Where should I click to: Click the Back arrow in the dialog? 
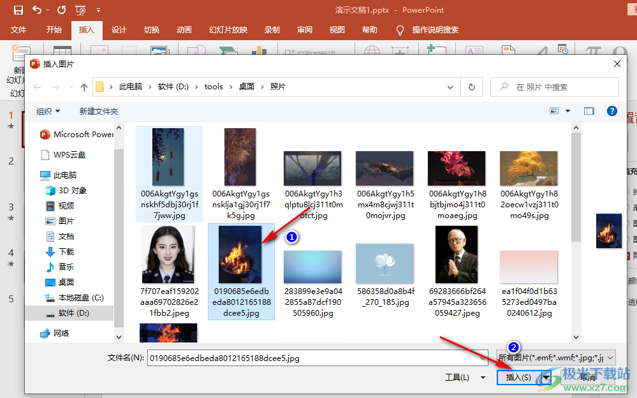point(38,87)
